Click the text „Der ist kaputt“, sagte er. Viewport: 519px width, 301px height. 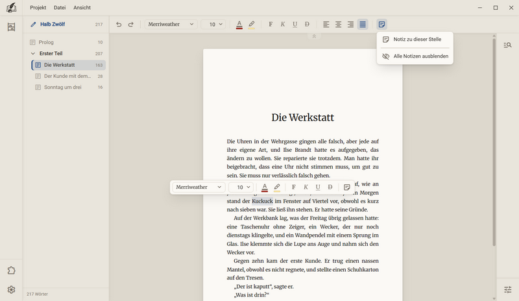click(264, 287)
